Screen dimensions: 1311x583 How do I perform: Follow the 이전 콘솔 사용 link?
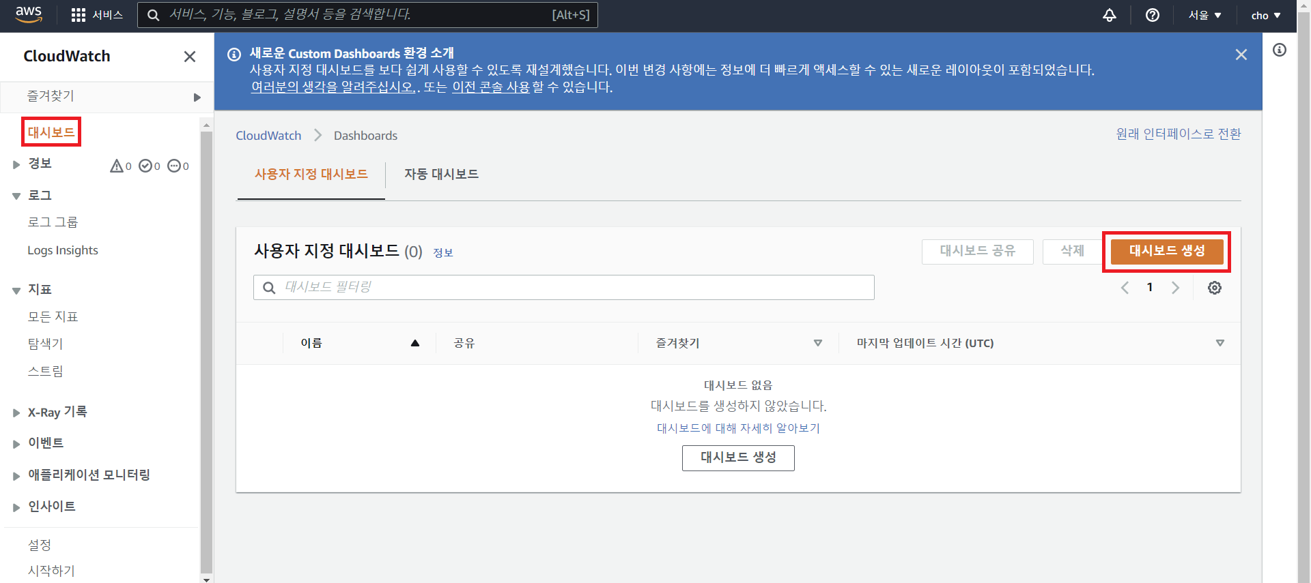[491, 87]
